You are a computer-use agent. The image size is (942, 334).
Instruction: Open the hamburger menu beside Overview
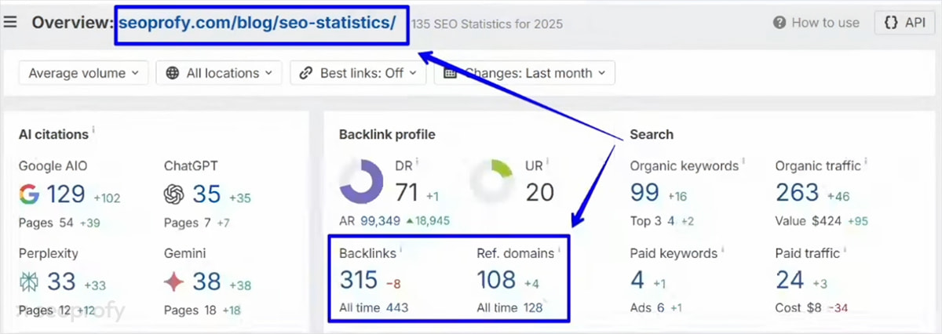click(10, 22)
